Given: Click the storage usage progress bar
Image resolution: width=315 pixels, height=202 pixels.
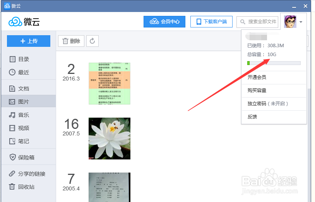Looking at the screenshot, I should click(x=274, y=63).
